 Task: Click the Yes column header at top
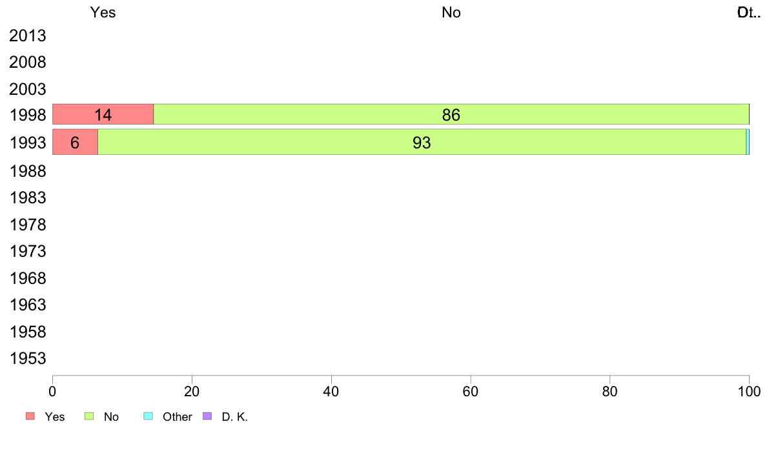click(x=103, y=12)
